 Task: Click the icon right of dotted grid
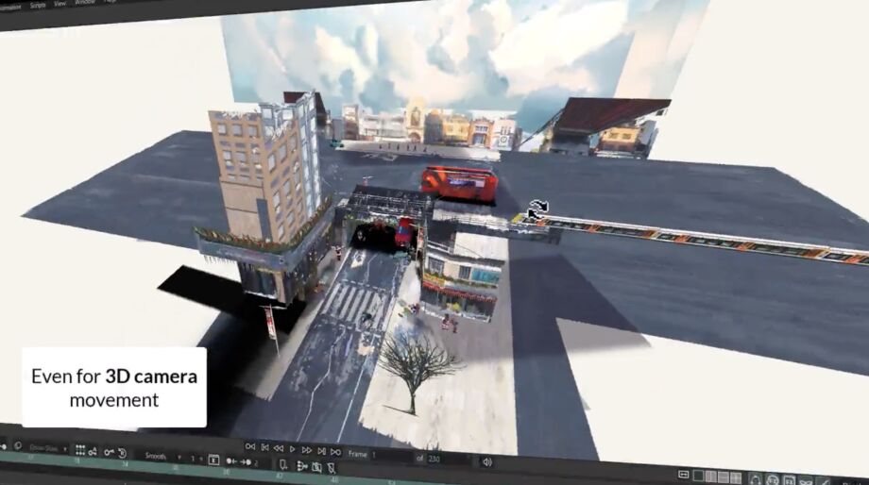[93, 451]
